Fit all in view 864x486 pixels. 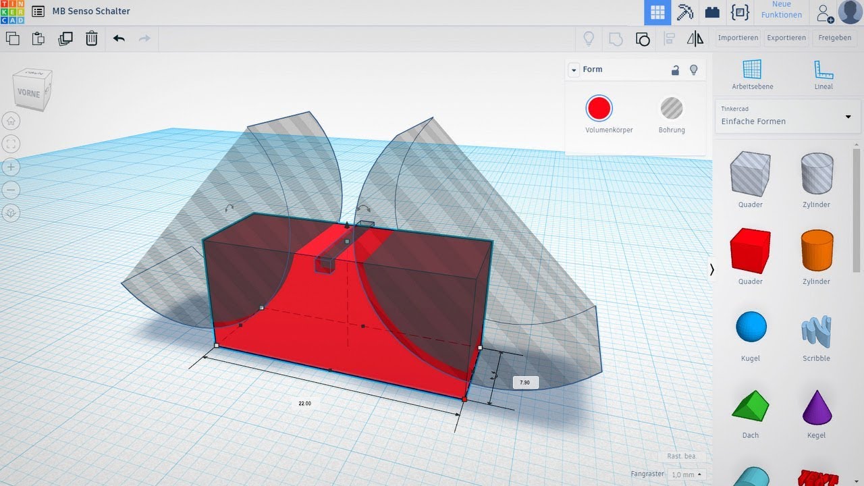pyautogui.click(x=11, y=144)
